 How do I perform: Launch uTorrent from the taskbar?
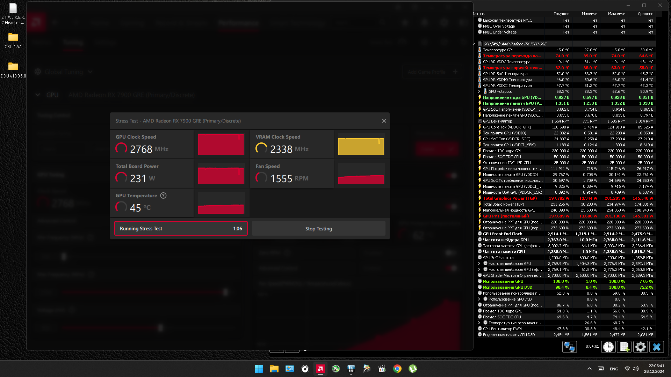coord(413,369)
